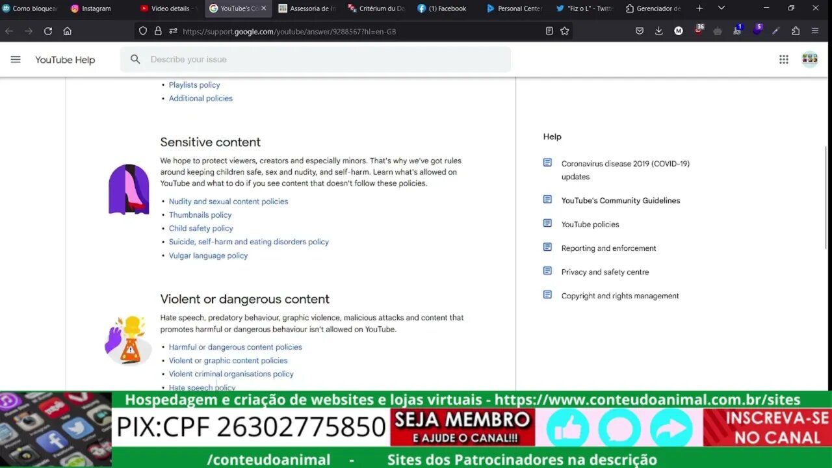Open the Google apps grid

point(784,59)
